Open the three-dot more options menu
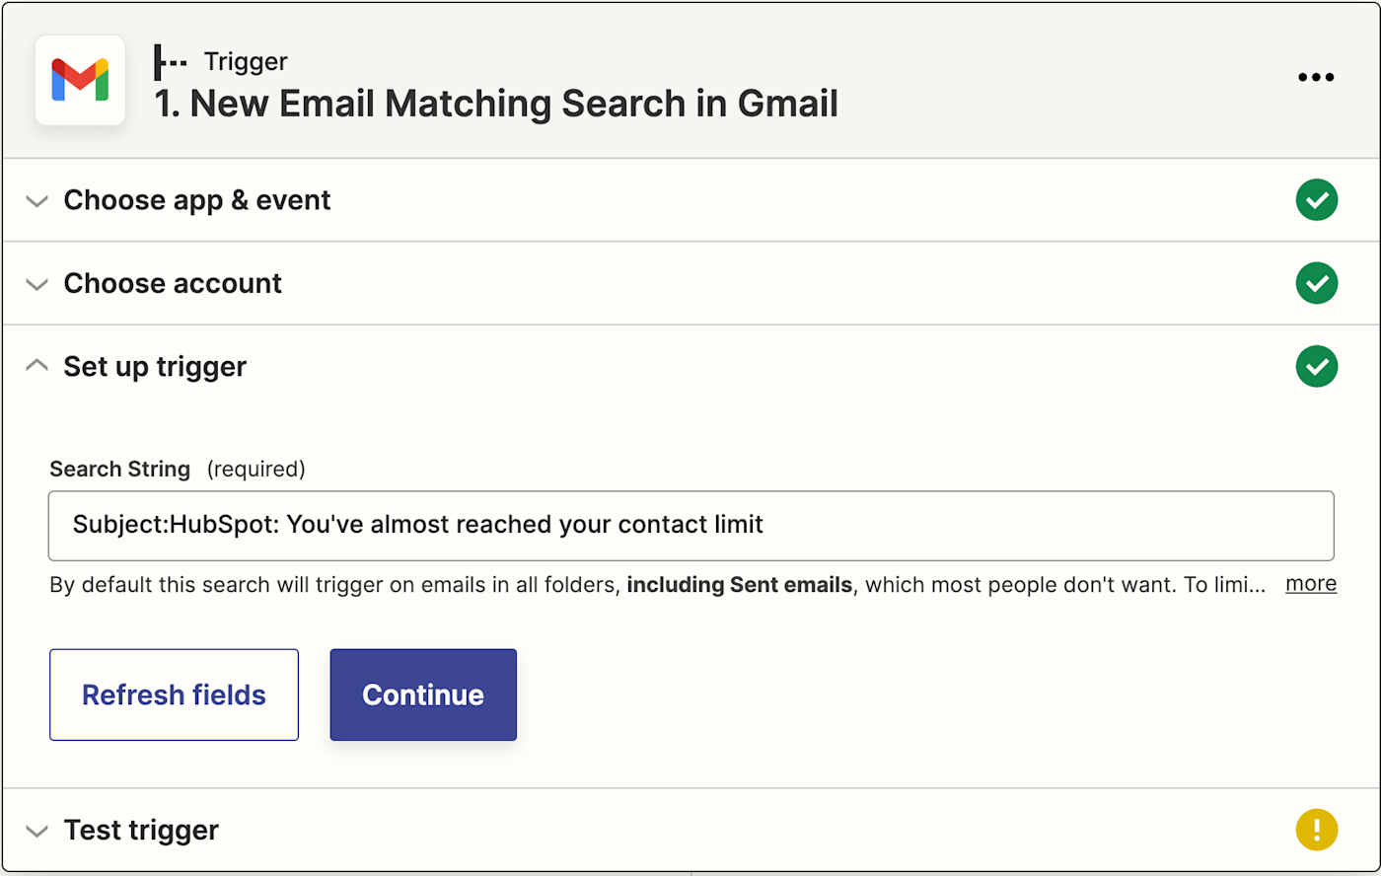This screenshot has height=876, width=1381. click(x=1316, y=77)
